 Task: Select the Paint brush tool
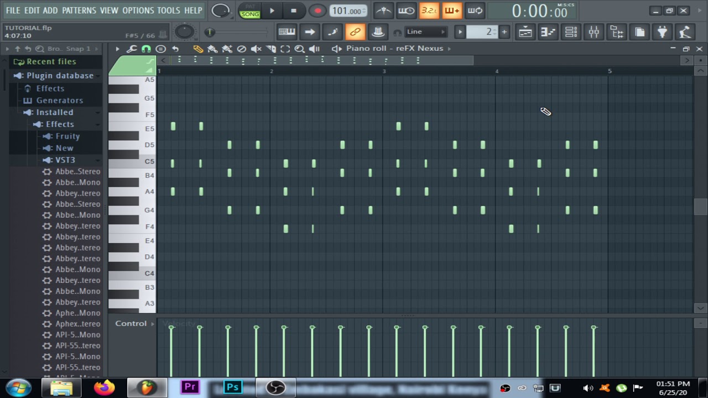pos(212,49)
